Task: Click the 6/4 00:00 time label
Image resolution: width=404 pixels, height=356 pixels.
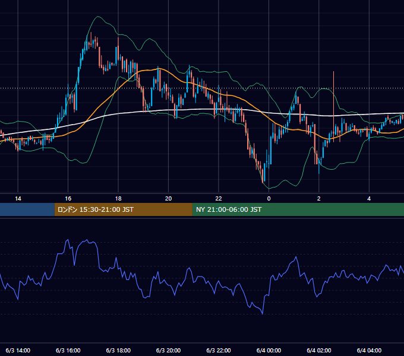Action: coord(269,350)
